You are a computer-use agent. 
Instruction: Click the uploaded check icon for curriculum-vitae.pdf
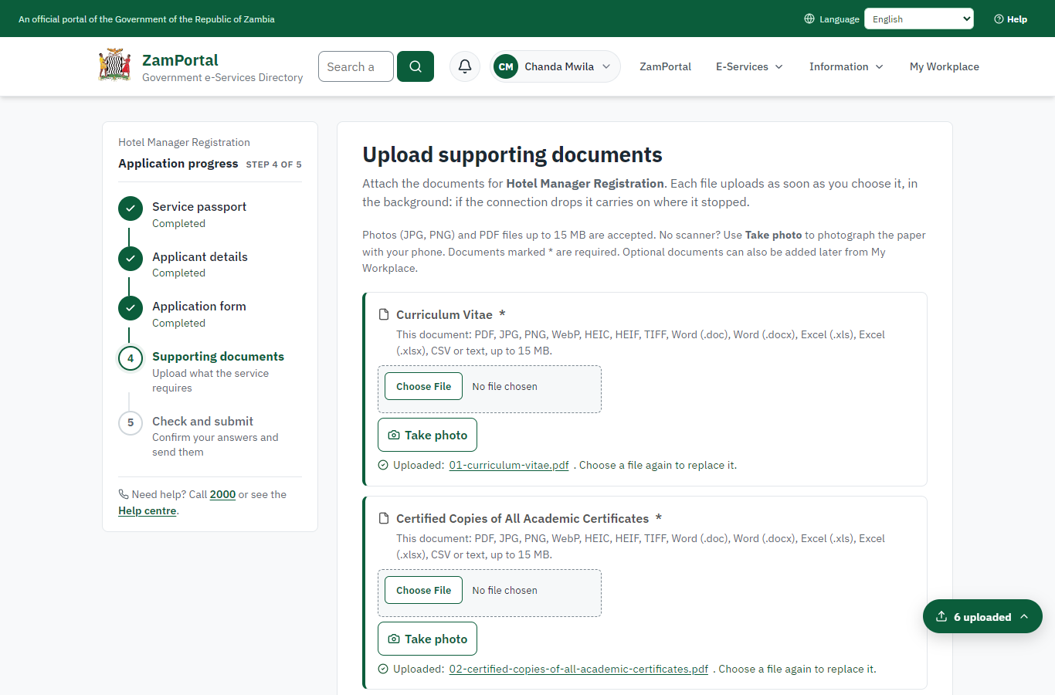383,465
